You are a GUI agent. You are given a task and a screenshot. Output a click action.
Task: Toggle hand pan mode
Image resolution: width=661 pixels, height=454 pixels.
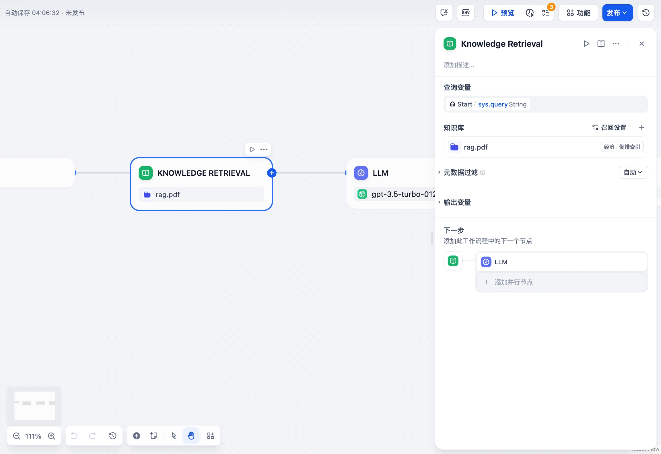tap(191, 436)
